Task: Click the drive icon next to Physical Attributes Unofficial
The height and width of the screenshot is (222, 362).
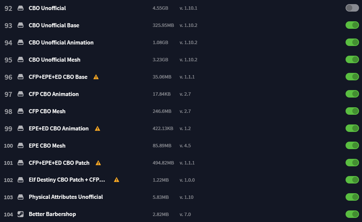Action: (x=21, y=197)
